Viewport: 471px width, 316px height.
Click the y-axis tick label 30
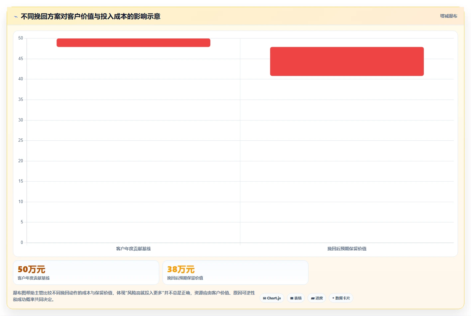click(21, 120)
